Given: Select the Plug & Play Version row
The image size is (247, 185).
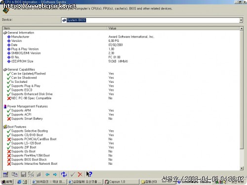Looking at the screenshot, I should 121,49.
